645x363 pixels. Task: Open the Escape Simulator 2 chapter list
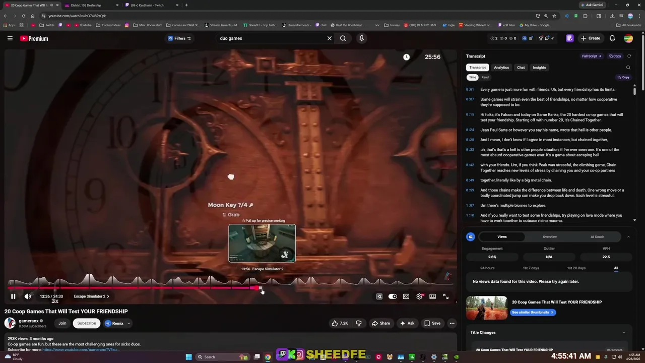91,296
